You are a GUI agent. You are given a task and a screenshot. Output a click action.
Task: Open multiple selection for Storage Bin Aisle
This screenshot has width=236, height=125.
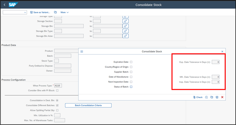[125, 36]
